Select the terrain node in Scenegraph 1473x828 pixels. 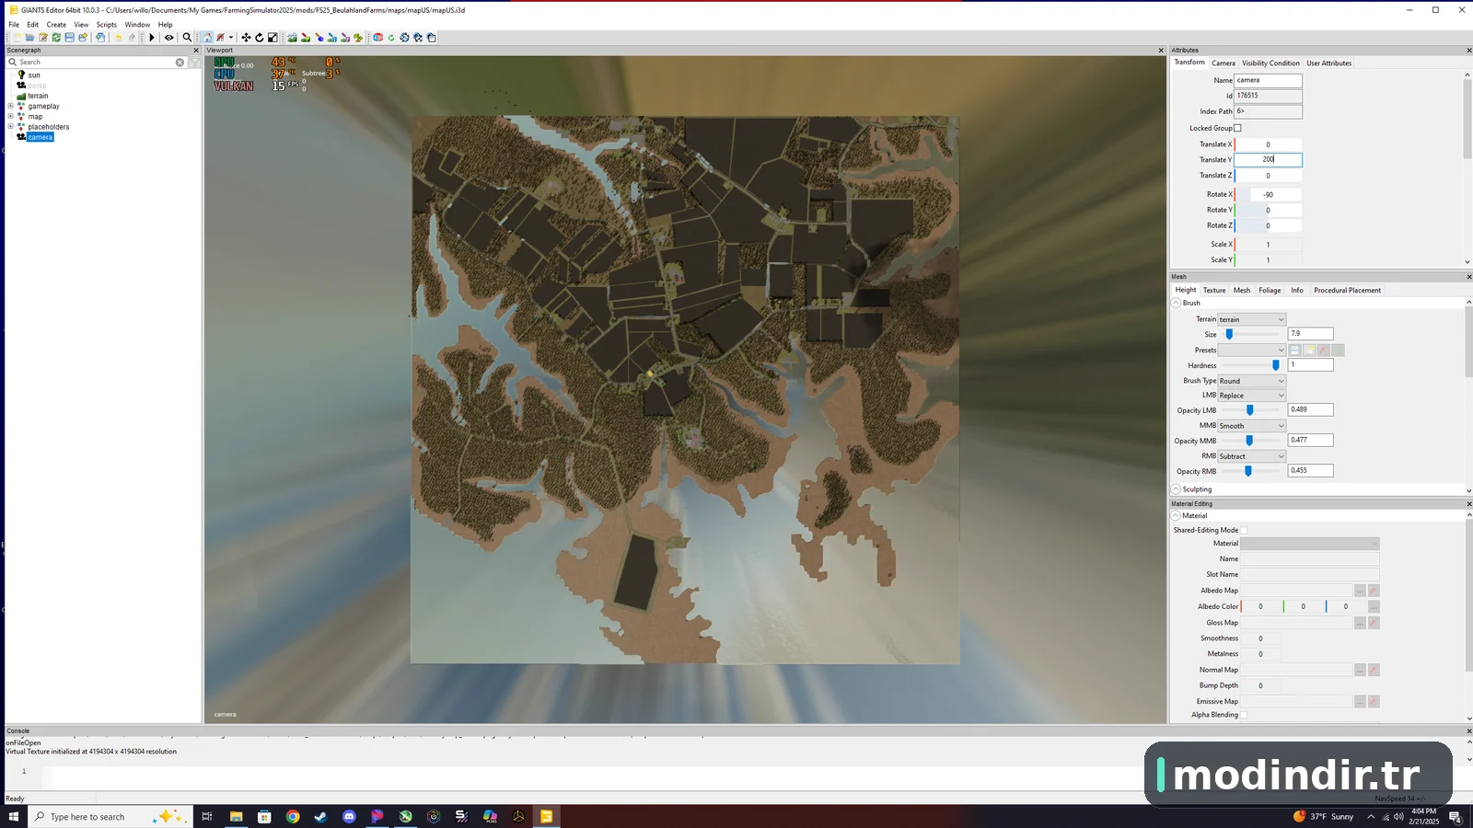38,96
